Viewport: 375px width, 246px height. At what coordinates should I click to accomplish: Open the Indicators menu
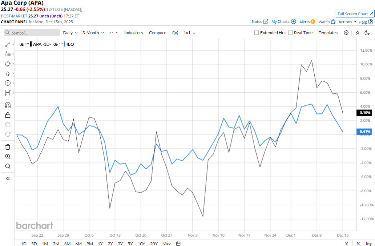tap(133, 33)
